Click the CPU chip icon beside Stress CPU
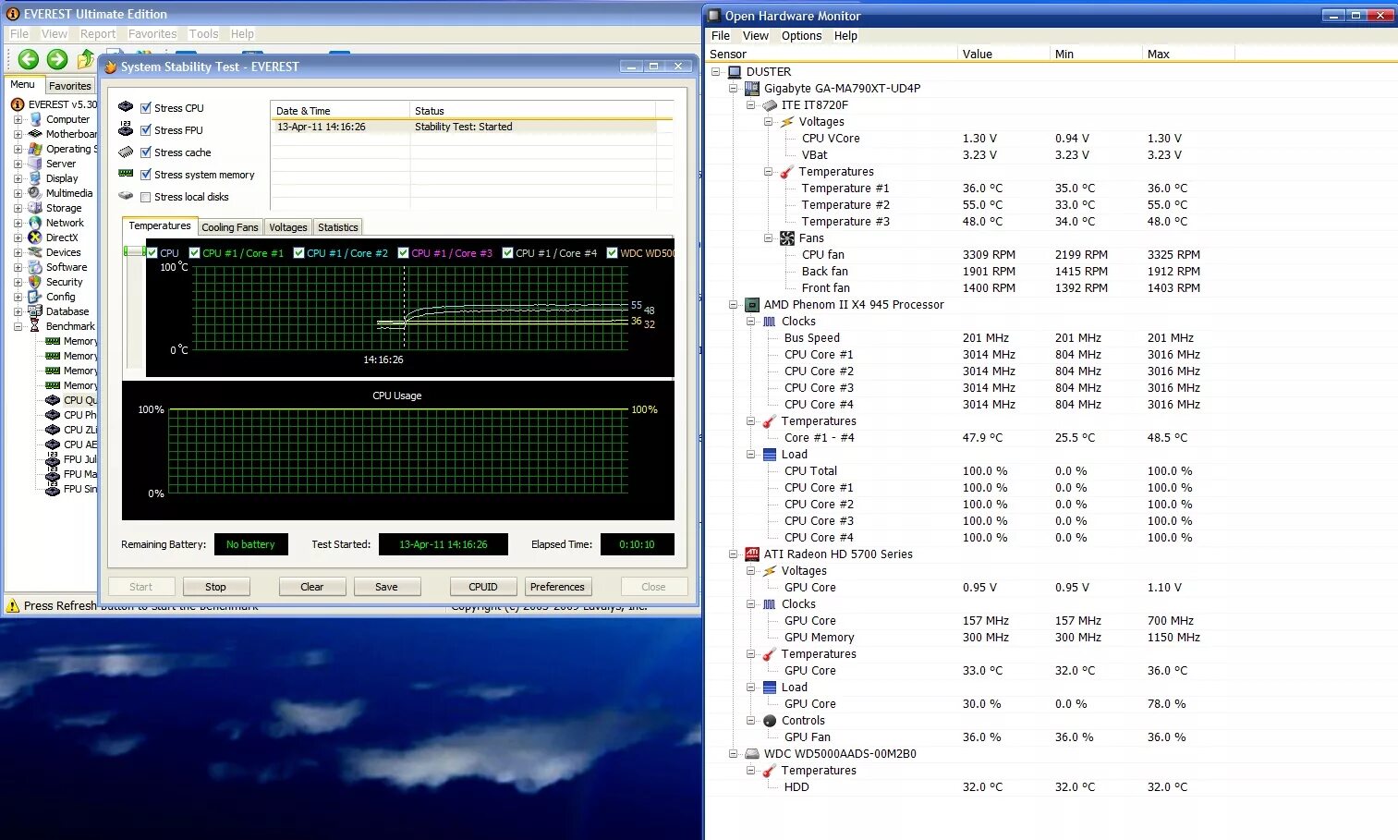 click(126, 107)
